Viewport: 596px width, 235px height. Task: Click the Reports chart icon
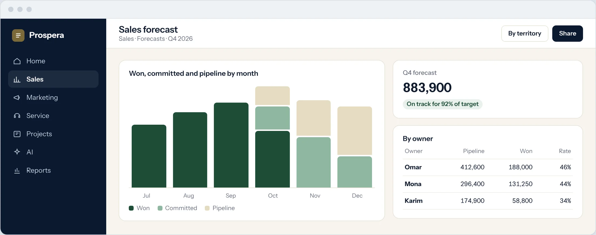point(17,170)
